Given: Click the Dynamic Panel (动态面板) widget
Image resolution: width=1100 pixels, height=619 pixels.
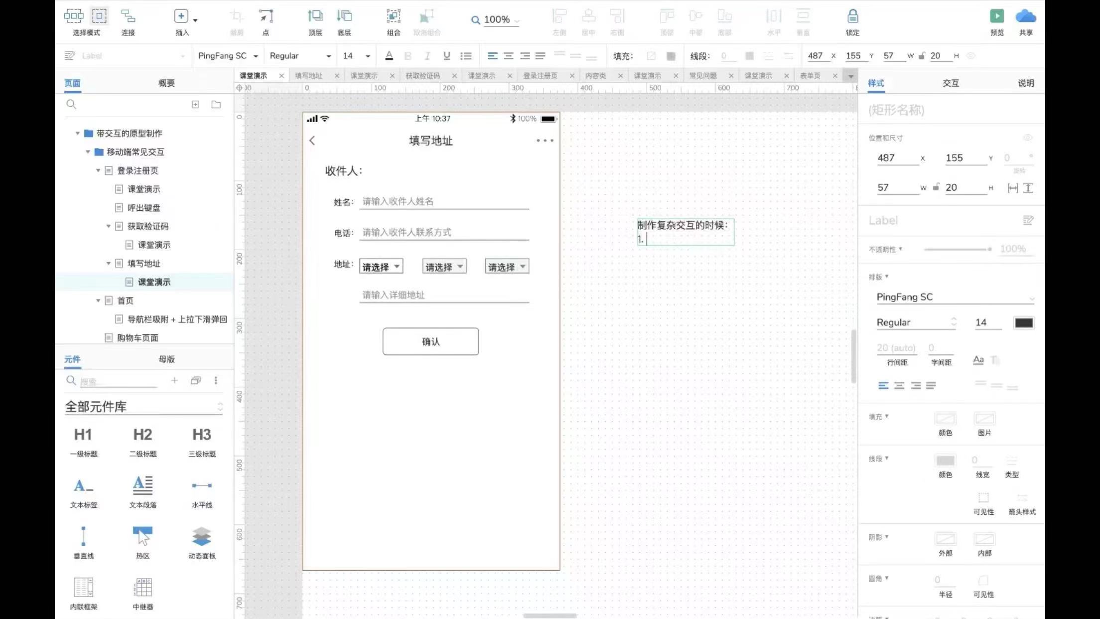Looking at the screenshot, I should click(202, 537).
